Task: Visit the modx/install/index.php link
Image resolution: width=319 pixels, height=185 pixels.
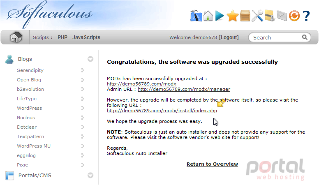Action: point(162,111)
